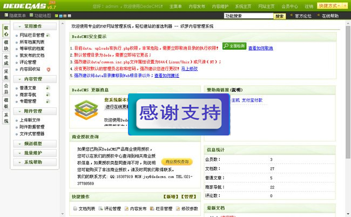Image resolution: width=351 pixels, height=217 pixels.
Task: Click the add icon beside 专题管理
Action: [48, 101]
